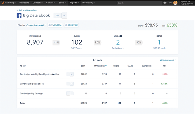195x114 pixels.
Task: Open the All but removed filter dropdown
Action: [x=168, y=60]
